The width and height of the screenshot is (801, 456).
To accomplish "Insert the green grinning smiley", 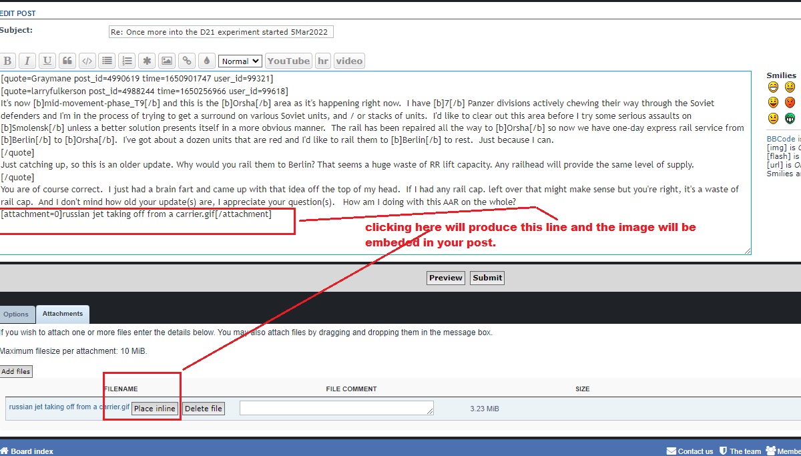I will click(x=790, y=118).
